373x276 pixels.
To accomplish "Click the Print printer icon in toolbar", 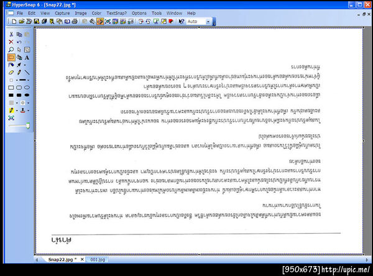I will pyautogui.click(x=75, y=21).
